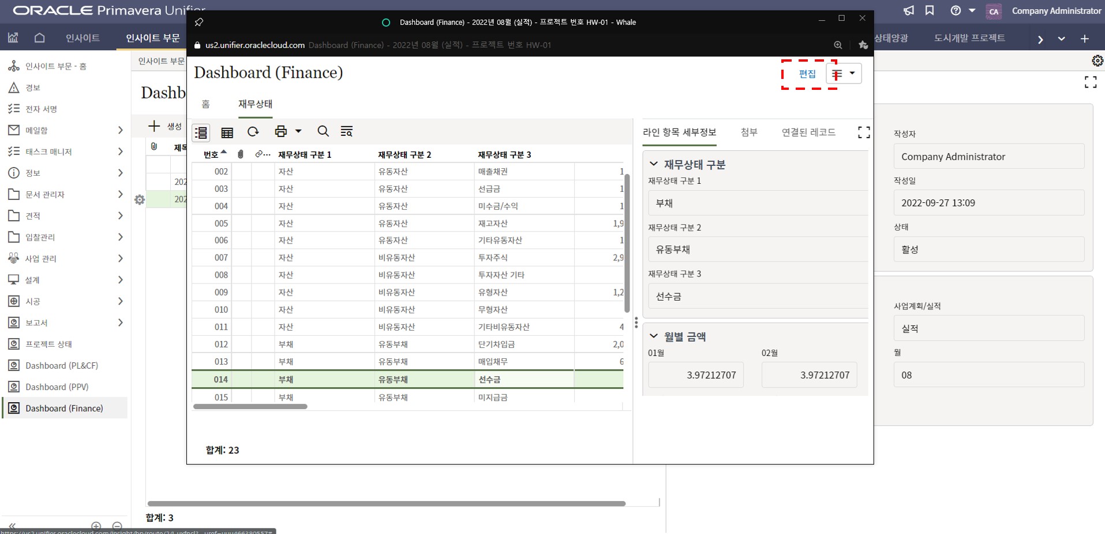Switch to the 연결된 레코드 tab
Screen dimensions: 1105x534
[808, 132]
